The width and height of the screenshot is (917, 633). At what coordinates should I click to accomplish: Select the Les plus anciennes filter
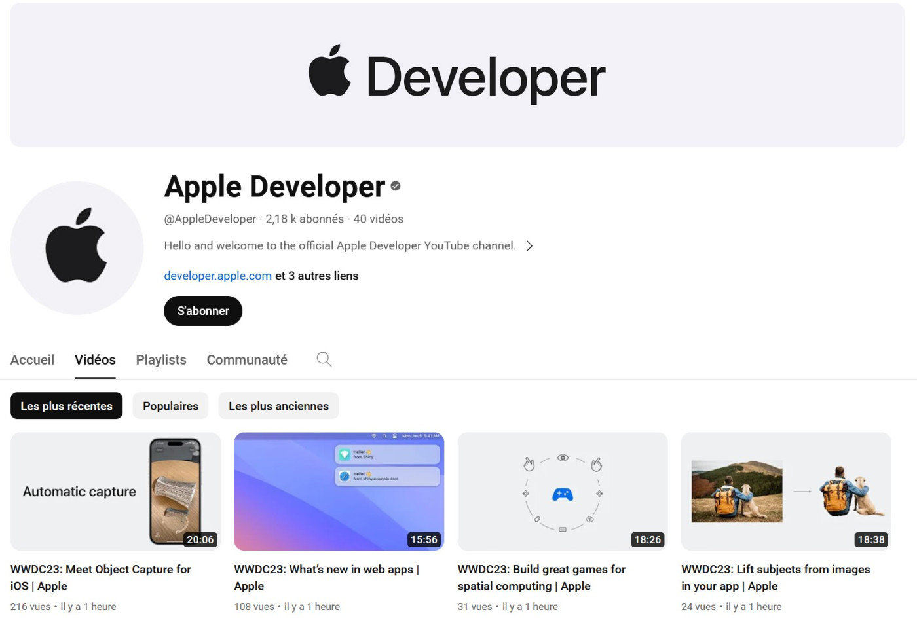click(278, 406)
